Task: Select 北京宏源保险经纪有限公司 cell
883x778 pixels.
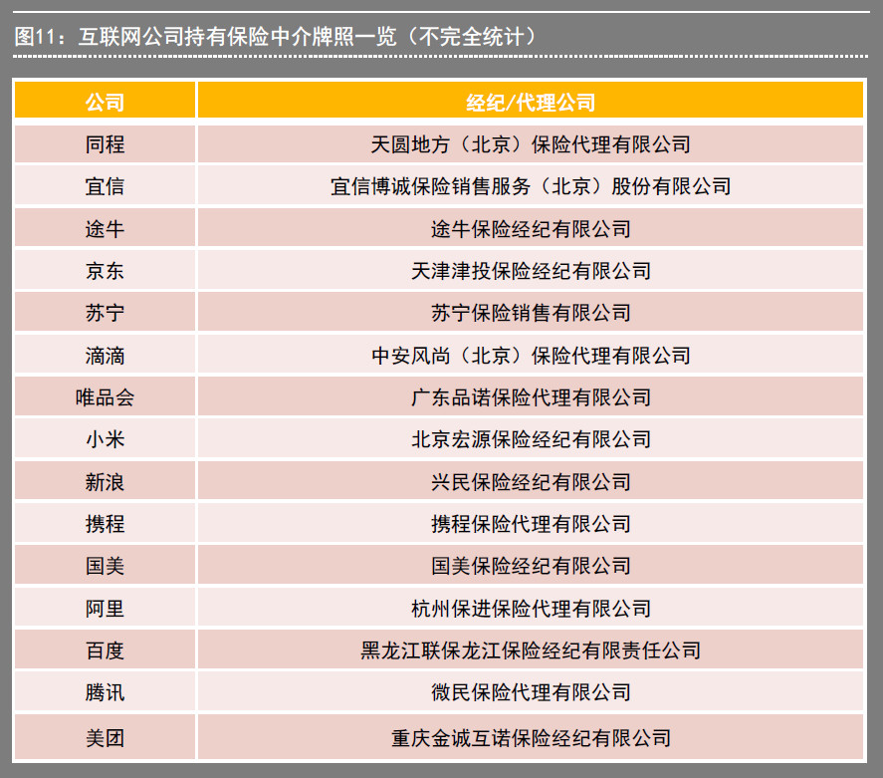Action: click(x=531, y=439)
